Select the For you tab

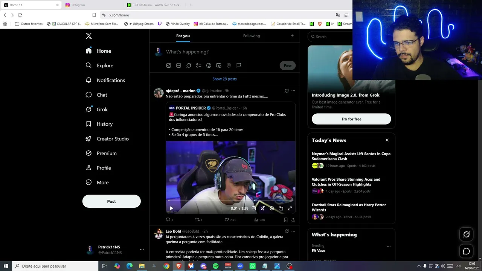183,36
